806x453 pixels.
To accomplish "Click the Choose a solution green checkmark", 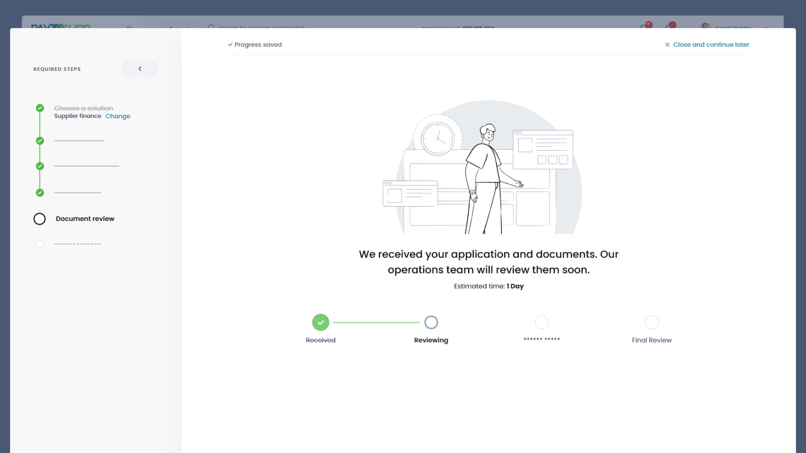I will click(40, 108).
